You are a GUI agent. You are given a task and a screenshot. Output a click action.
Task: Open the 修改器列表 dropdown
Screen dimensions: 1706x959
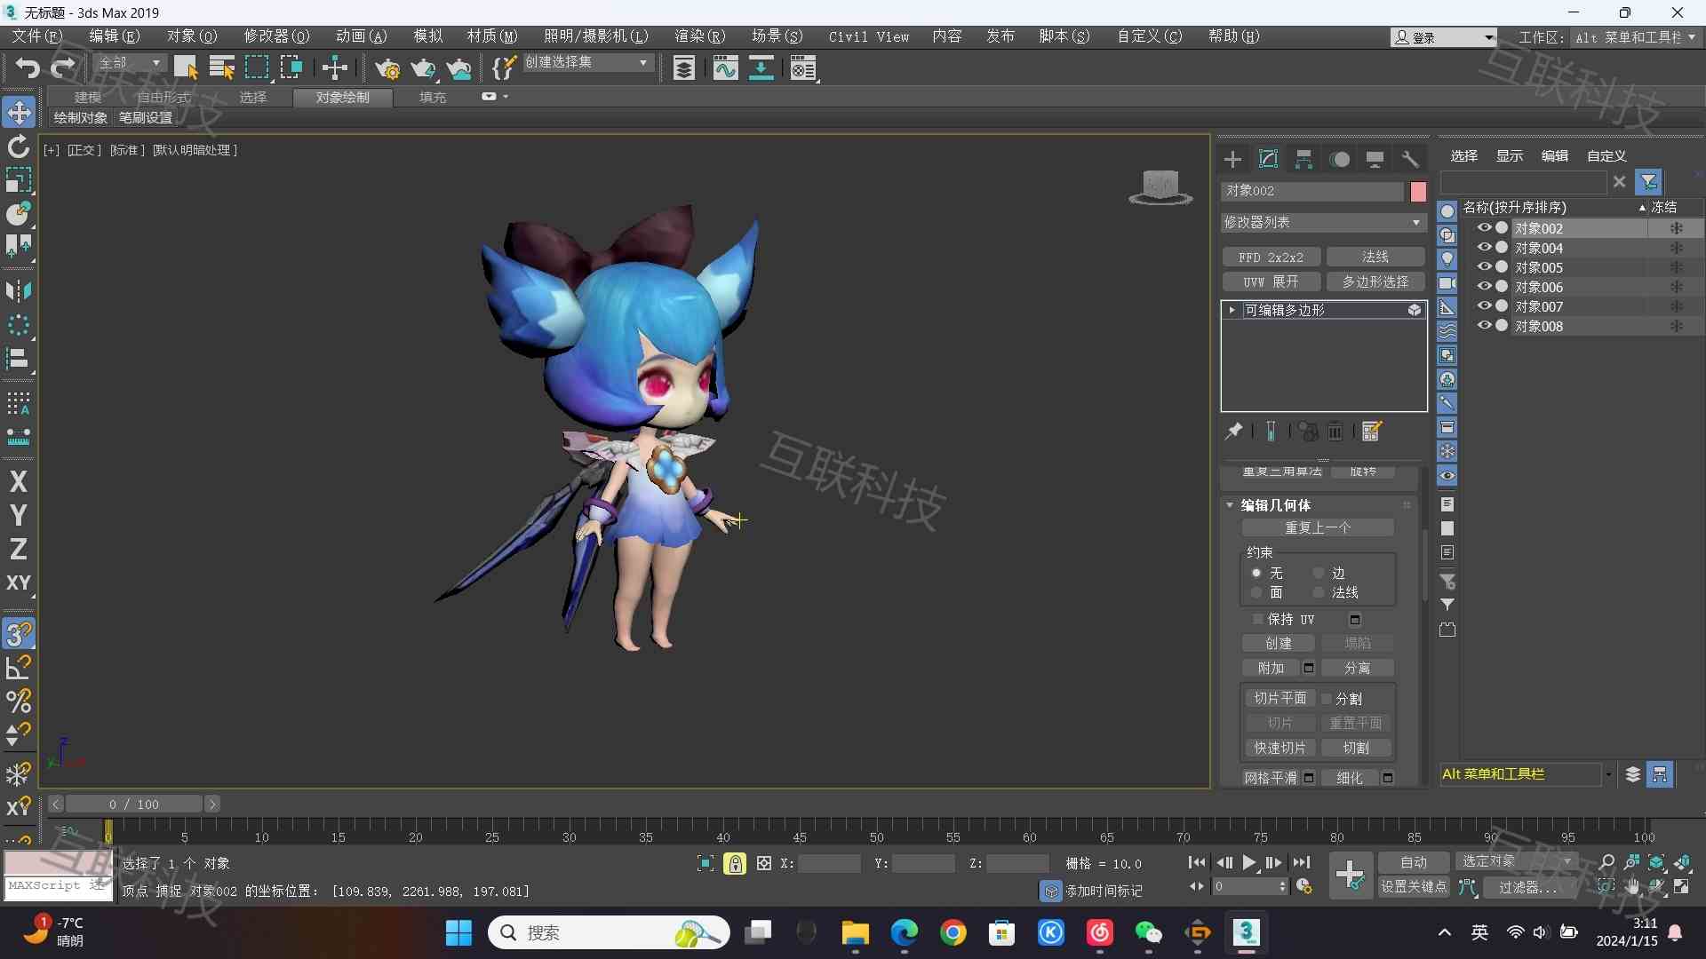click(1323, 222)
